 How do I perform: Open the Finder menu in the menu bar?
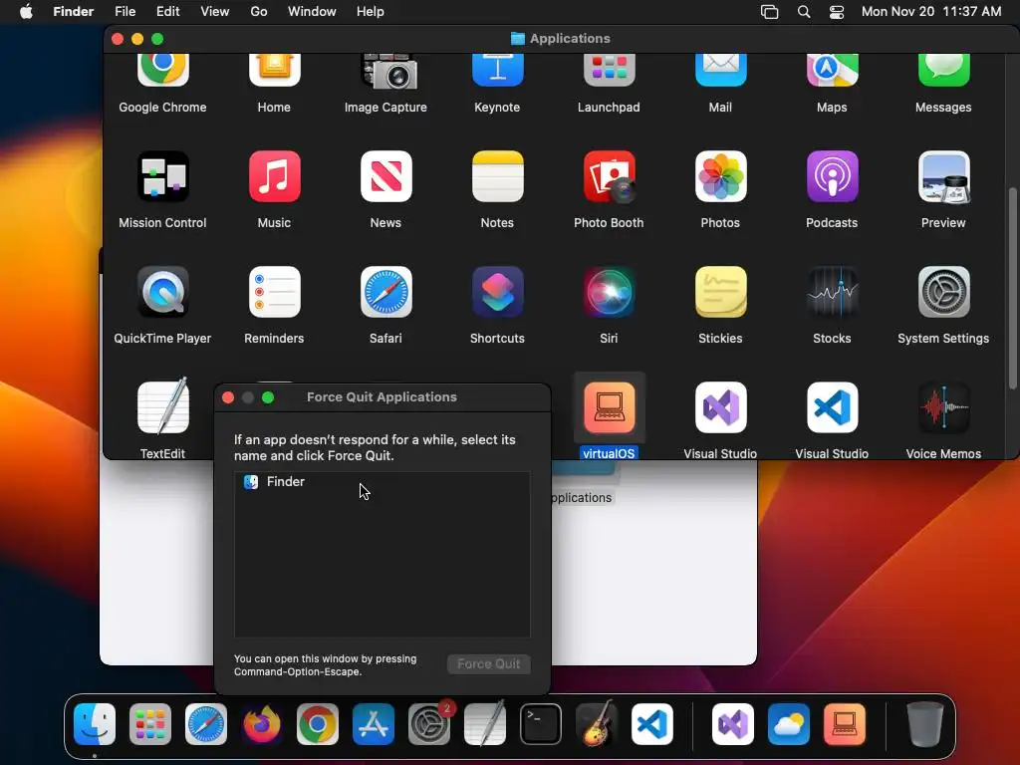(x=74, y=12)
